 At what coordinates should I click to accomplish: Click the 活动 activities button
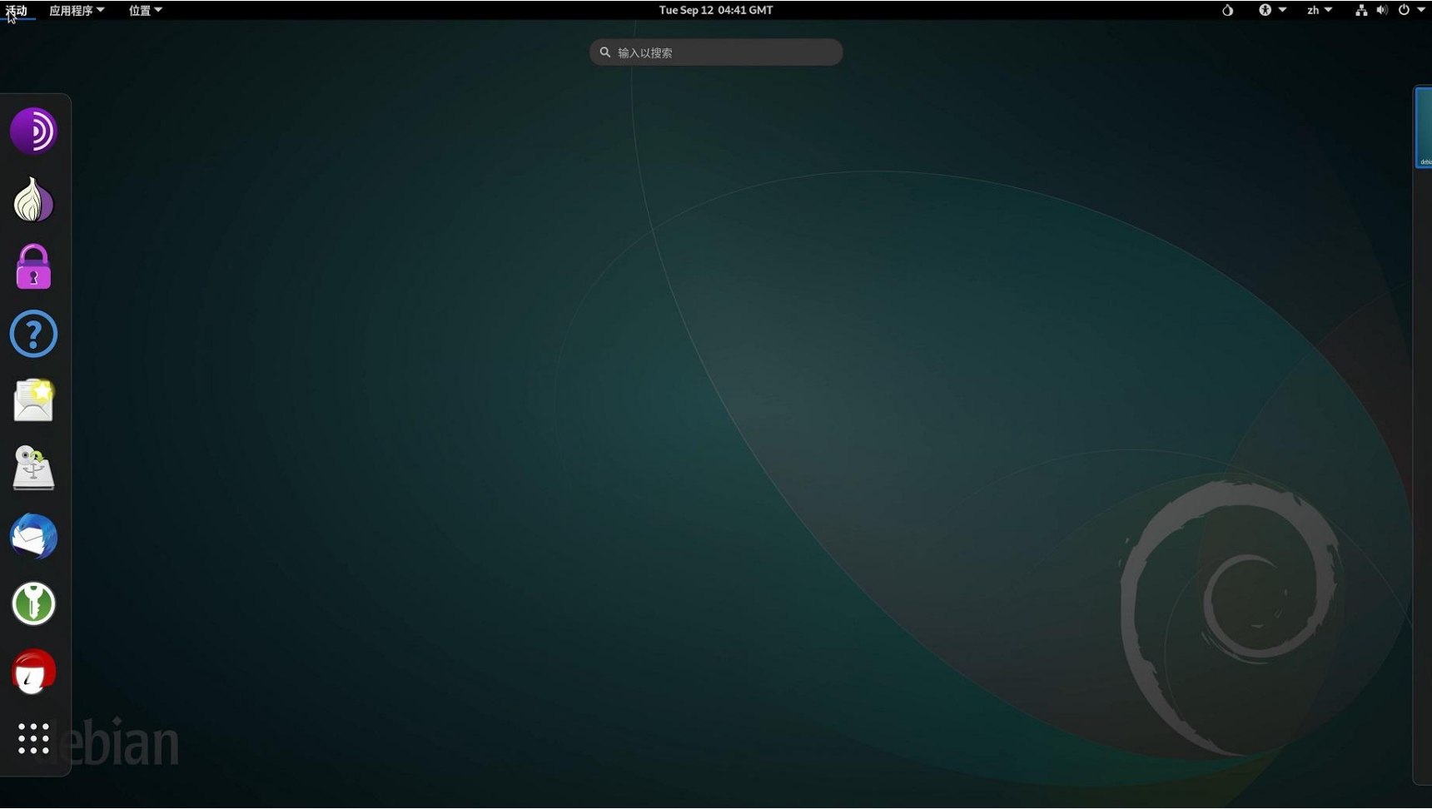[17, 11]
